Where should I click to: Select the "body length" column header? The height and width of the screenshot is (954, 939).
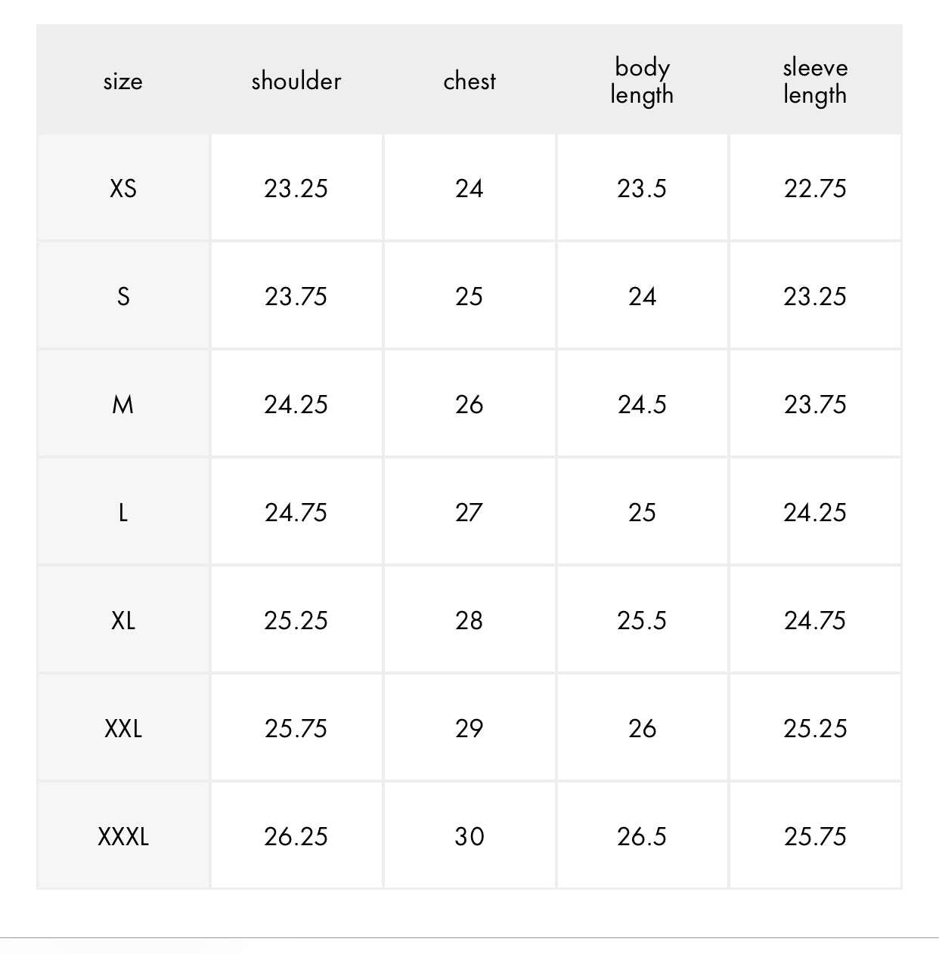click(642, 81)
